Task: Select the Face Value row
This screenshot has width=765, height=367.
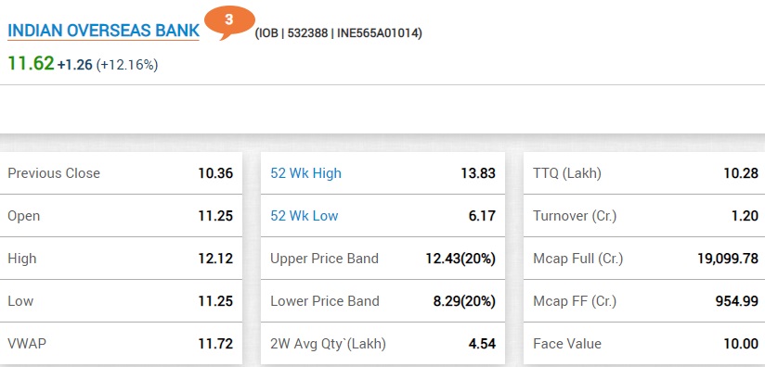Action: [644, 344]
